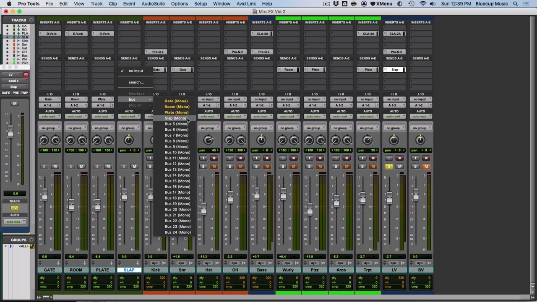
Task: Open Room send on Wurly track
Action: [288, 70]
